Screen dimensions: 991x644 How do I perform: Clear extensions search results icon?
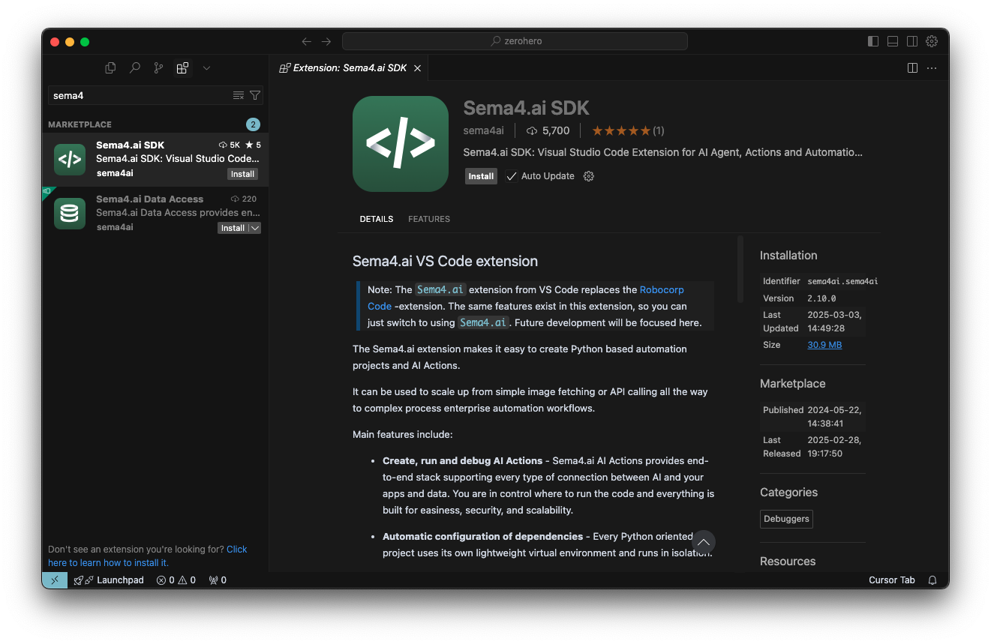coord(239,95)
